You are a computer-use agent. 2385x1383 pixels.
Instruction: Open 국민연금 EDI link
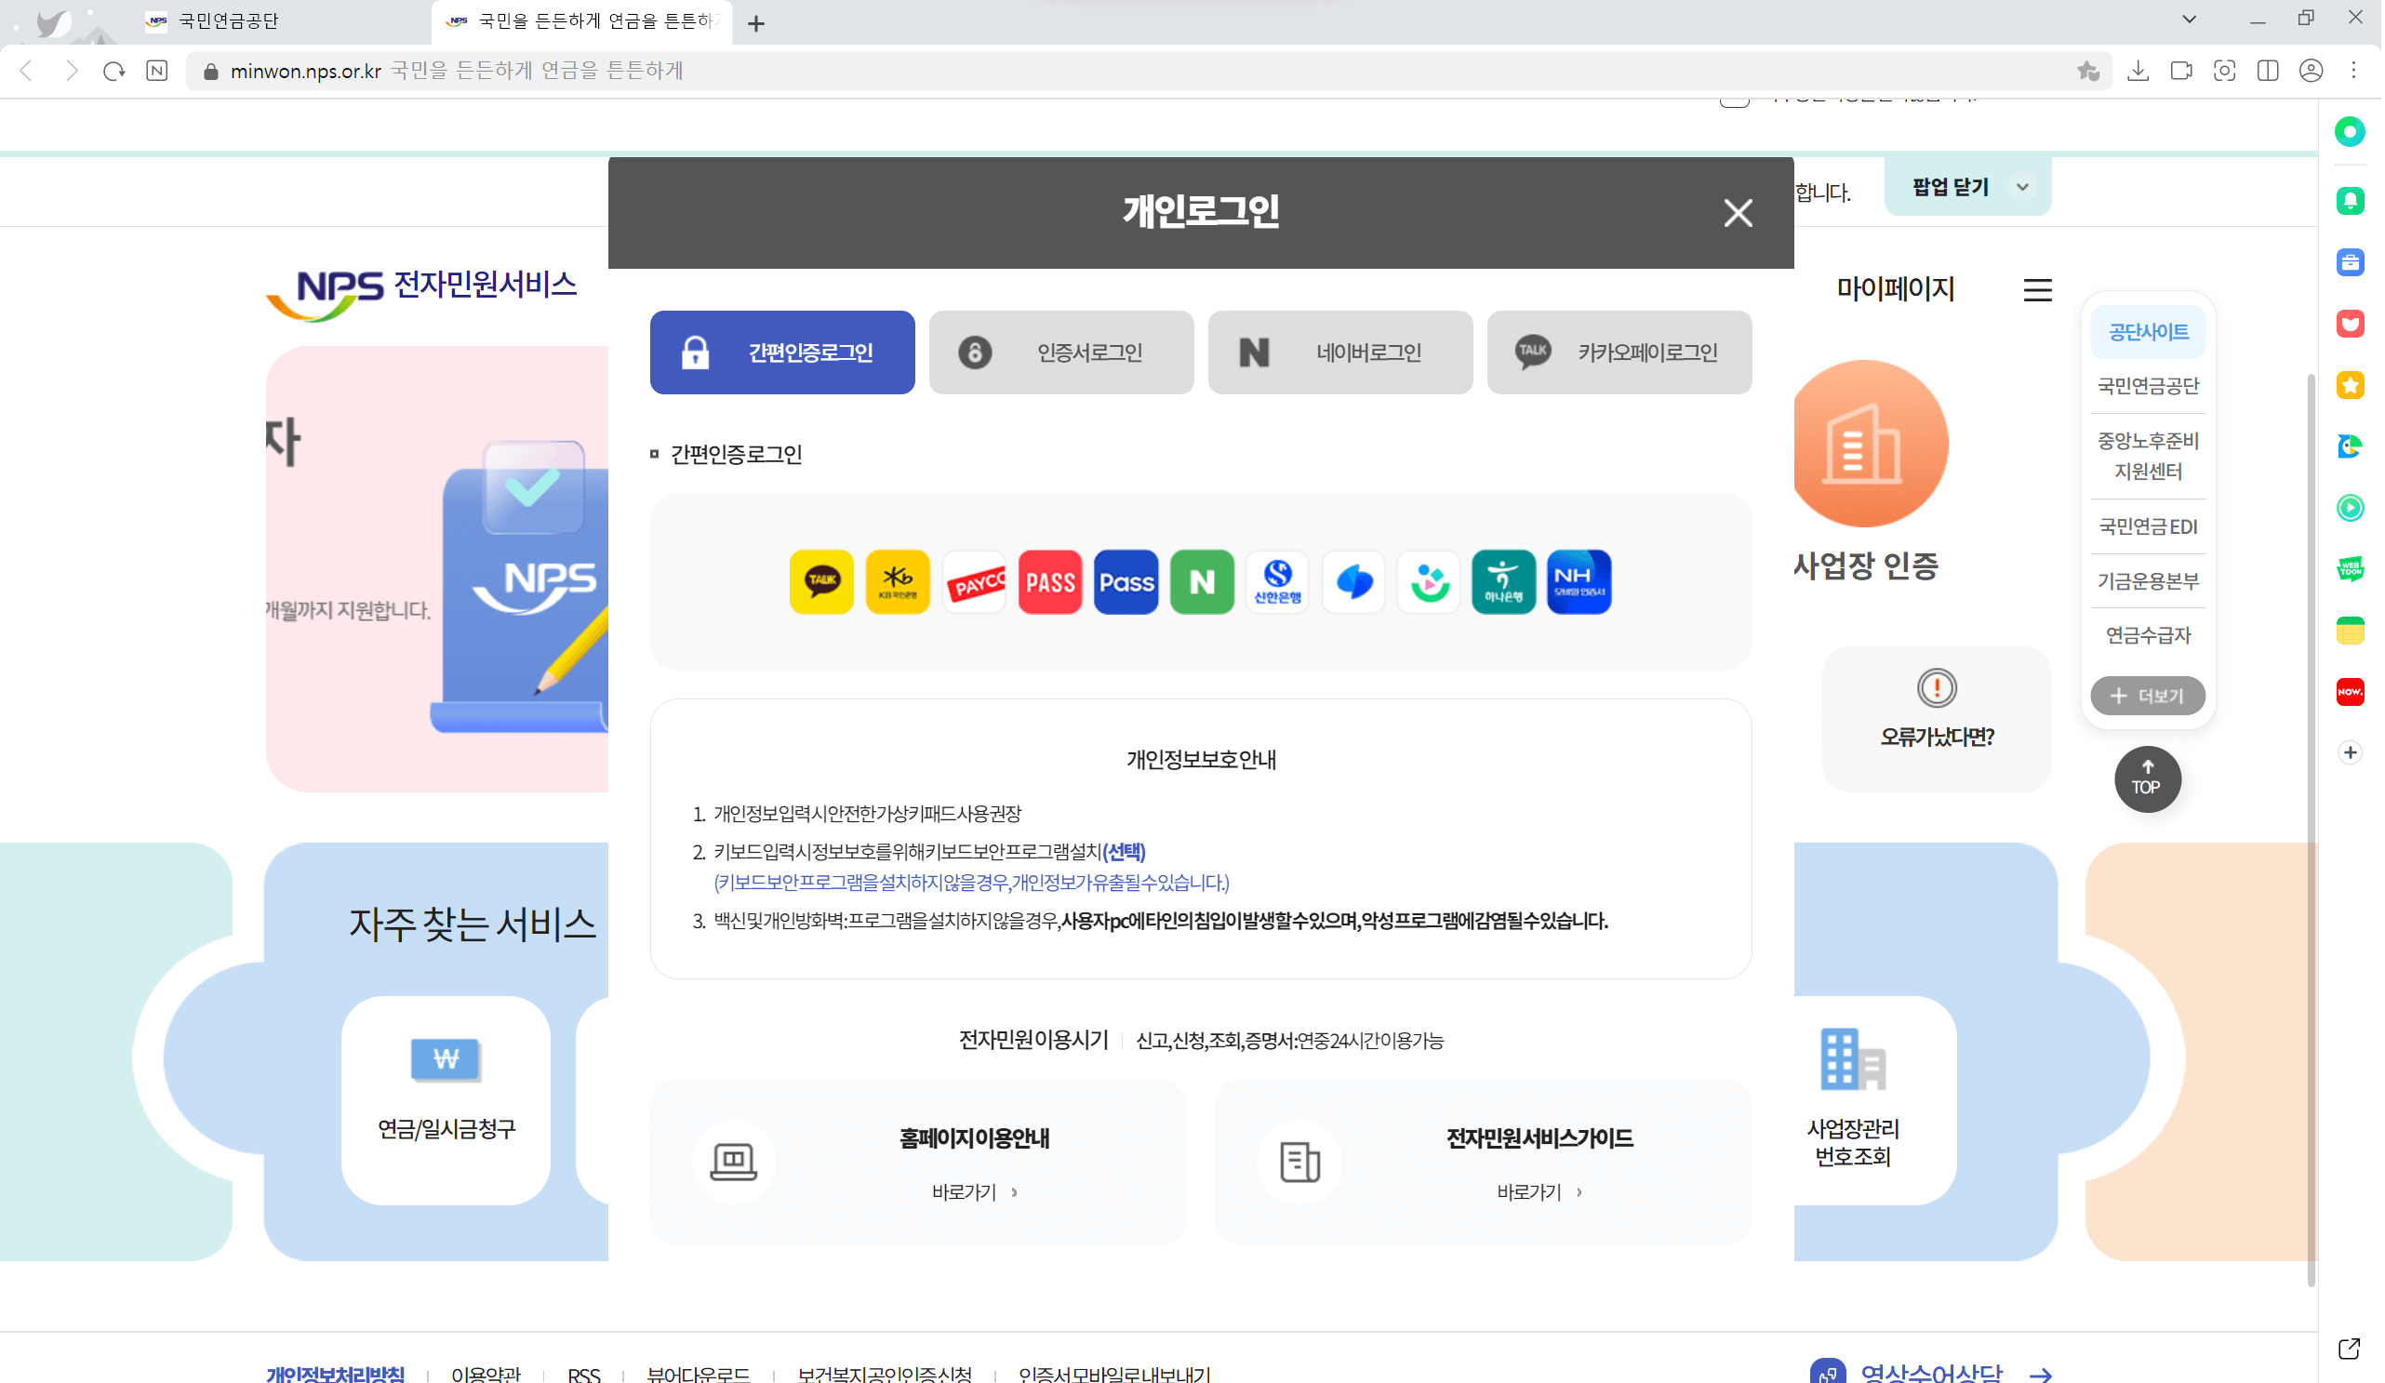pos(2148,526)
